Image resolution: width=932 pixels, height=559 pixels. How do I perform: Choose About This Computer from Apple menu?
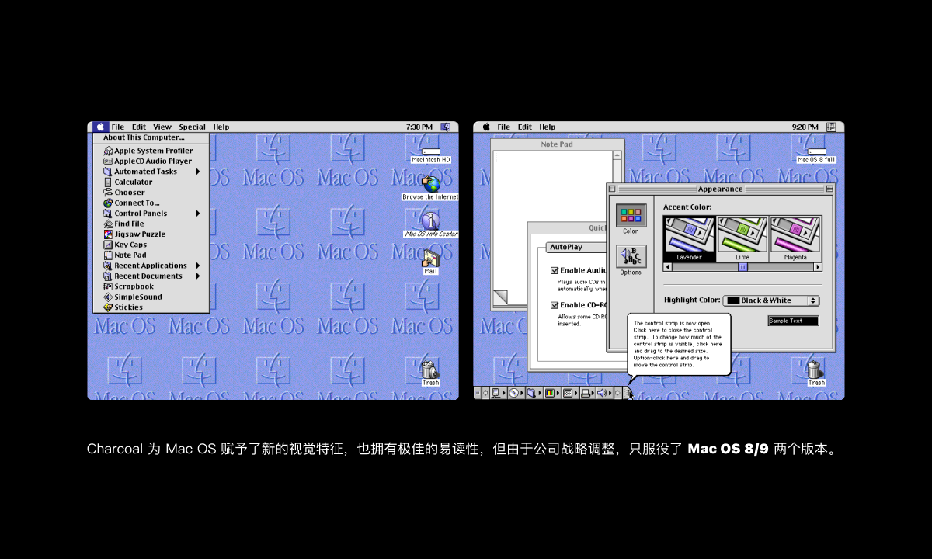(151, 137)
